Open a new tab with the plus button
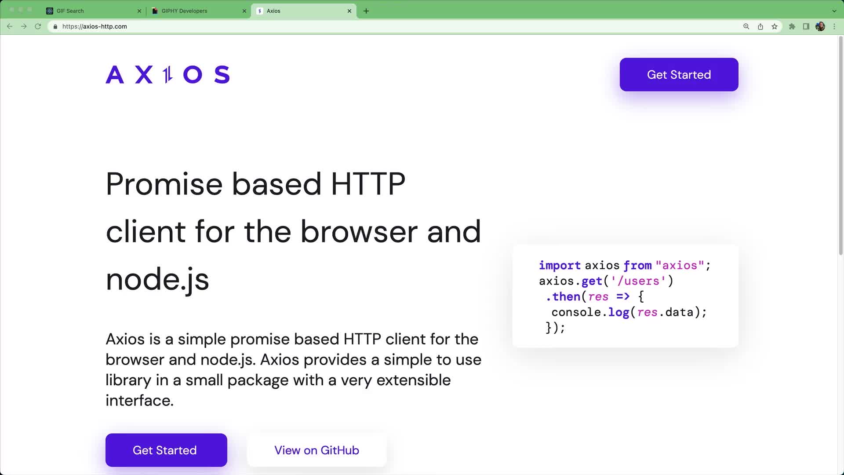Viewport: 844px width, 475px height. click(366, 11)
